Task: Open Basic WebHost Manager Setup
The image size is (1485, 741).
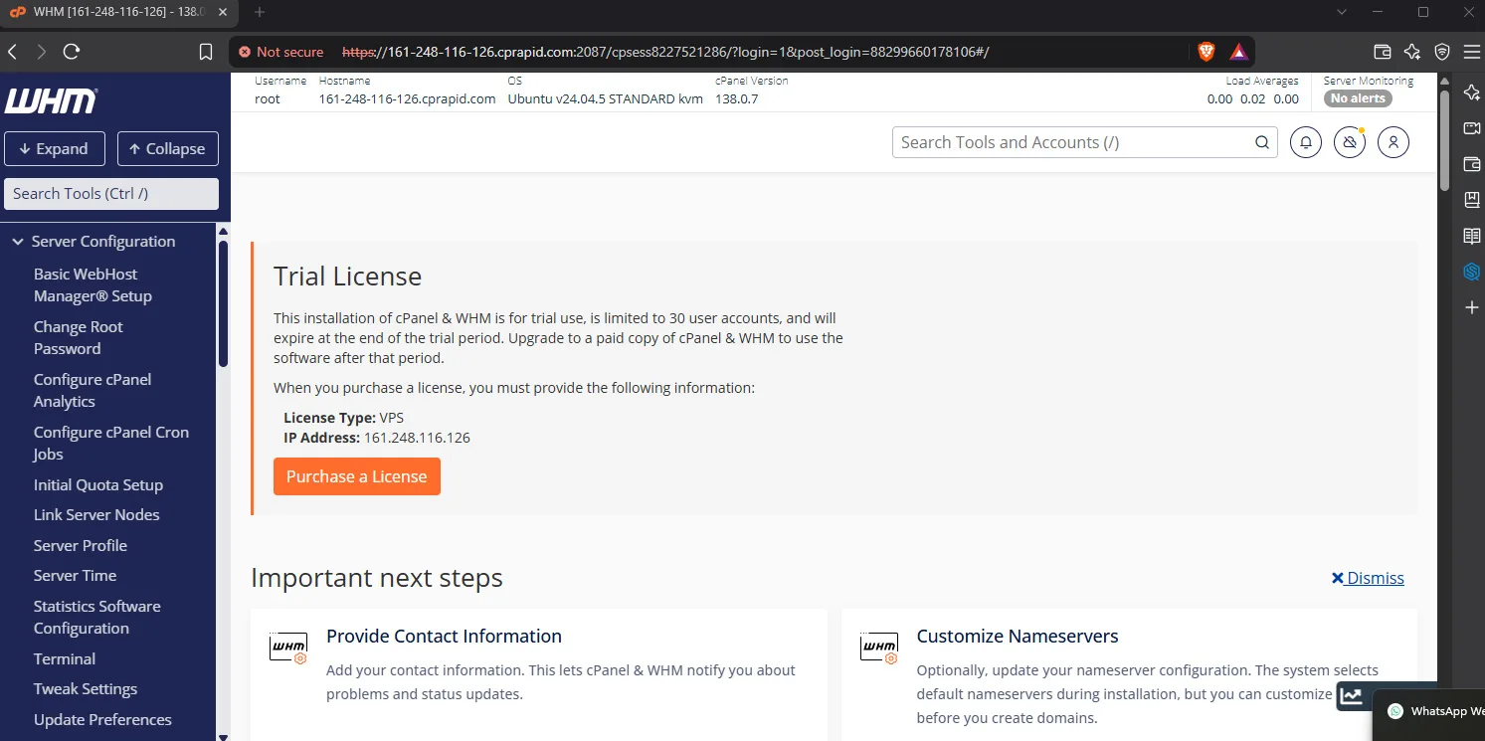Action: 93,284
